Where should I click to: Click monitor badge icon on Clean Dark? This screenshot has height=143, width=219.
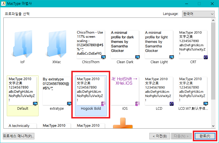pyautogui.click(x=138, y=57)
